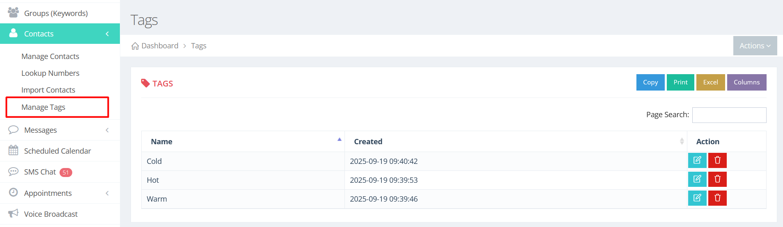The width and height of the screenshot is (783, 227).
Task: Export tags with Excel button
Action: pos(710,82)
